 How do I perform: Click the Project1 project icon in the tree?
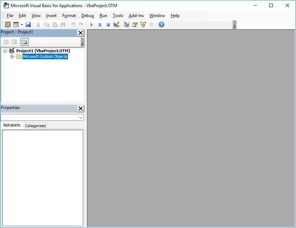click(x=12, y=50)
